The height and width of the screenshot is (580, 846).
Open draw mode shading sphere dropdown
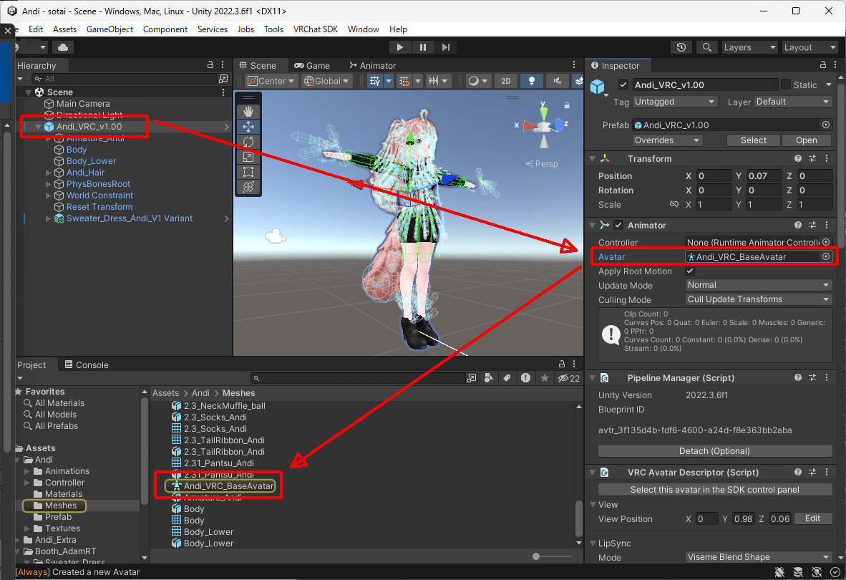477,81
